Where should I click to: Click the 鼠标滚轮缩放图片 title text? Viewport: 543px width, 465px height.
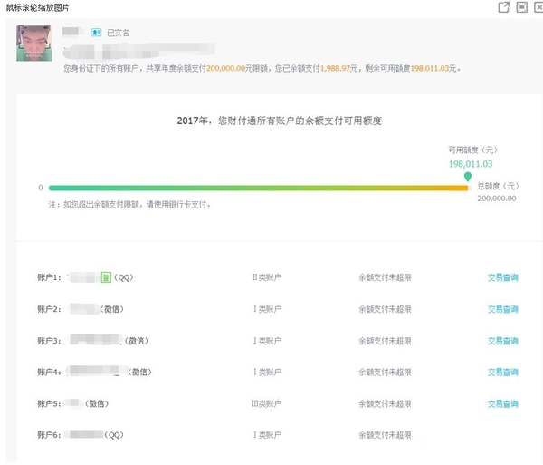pos(37,7)
